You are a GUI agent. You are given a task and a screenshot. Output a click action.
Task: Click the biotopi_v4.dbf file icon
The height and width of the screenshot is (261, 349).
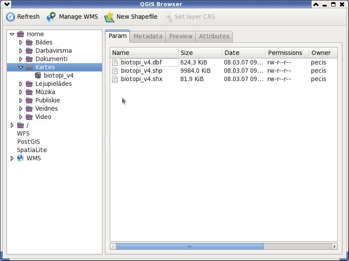[115, 62]
